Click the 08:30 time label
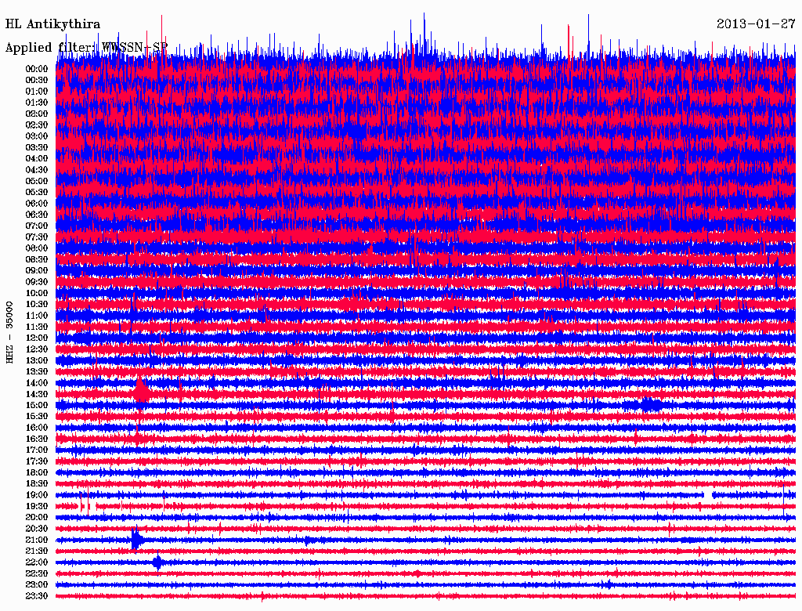This screenshot has height=611, width=802. click(x=37, y=259)
